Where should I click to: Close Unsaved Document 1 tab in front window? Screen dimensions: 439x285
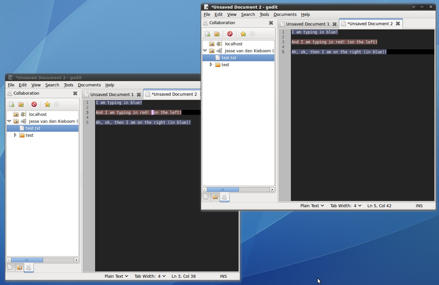point(335,24)
